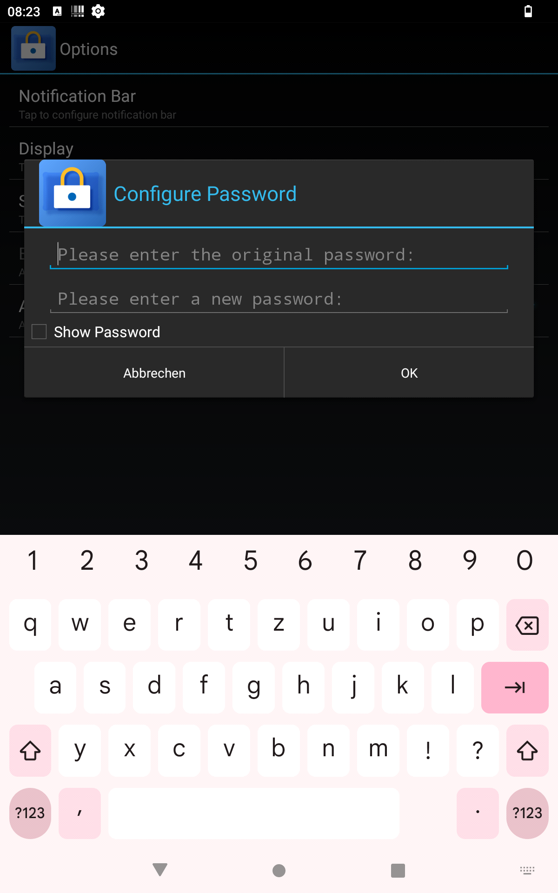This screenshot has width=558, height=893.
Task: Enable the Show Password checkbox
Action: [39, 332]
